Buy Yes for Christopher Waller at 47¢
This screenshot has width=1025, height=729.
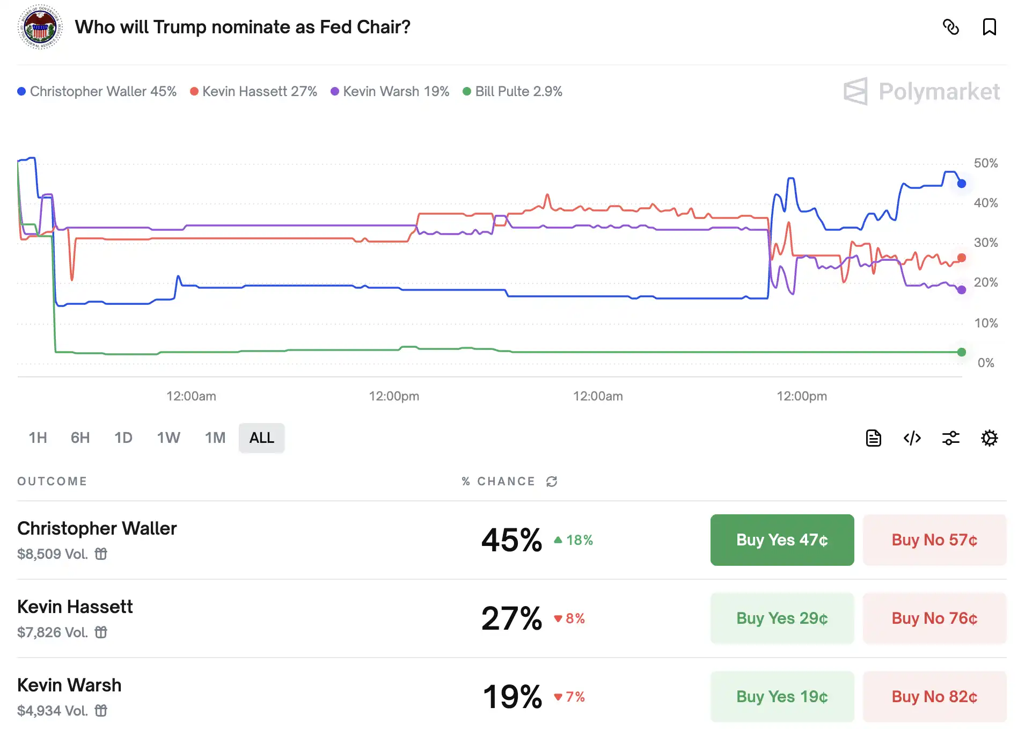782,540
